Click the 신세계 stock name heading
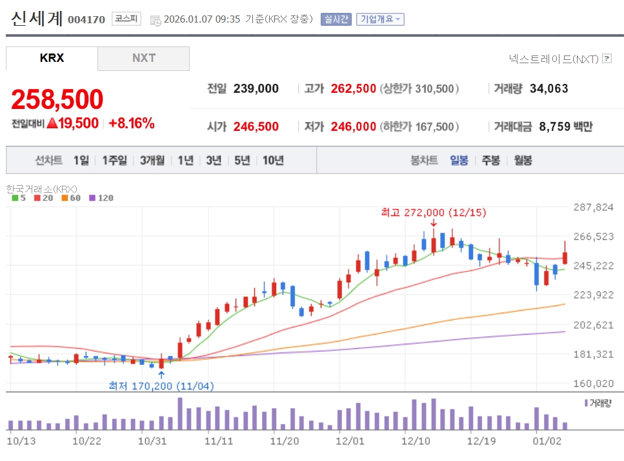The image size is (624, 461). [x=37, y=18]
